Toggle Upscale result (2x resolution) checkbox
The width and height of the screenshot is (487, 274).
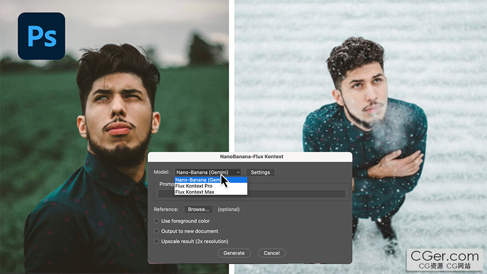[157, 241]
